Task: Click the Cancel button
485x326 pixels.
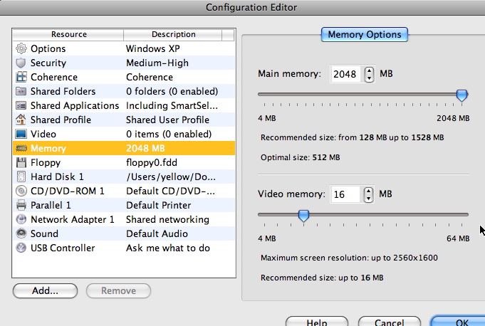Action: (389, 321)
